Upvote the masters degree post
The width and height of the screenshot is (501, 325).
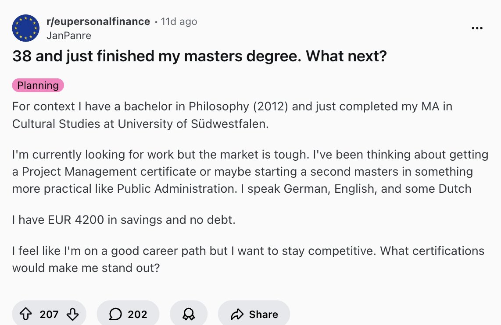click(x=26, y=314)
